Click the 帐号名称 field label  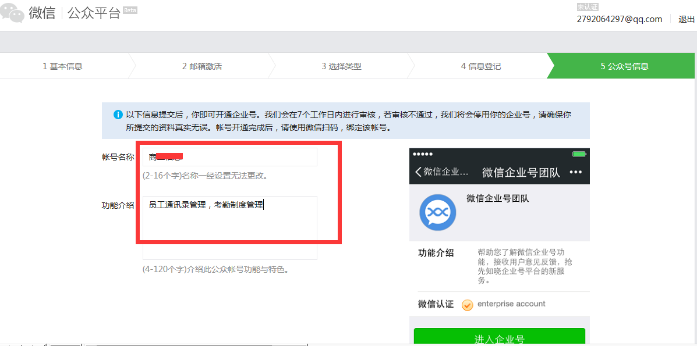(x=118, y=157)
